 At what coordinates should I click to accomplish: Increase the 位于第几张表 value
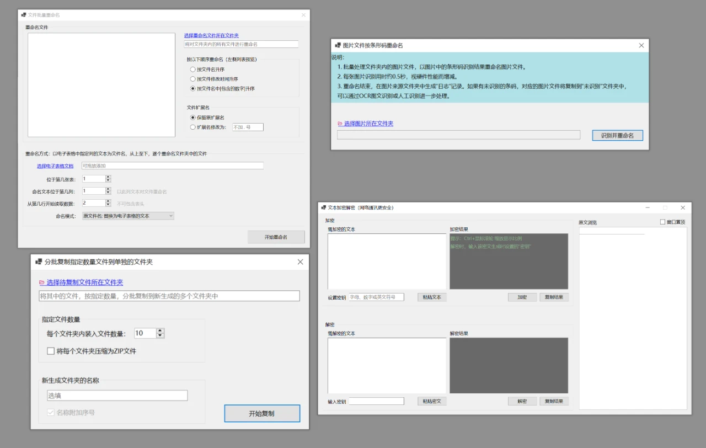point(108,177)
